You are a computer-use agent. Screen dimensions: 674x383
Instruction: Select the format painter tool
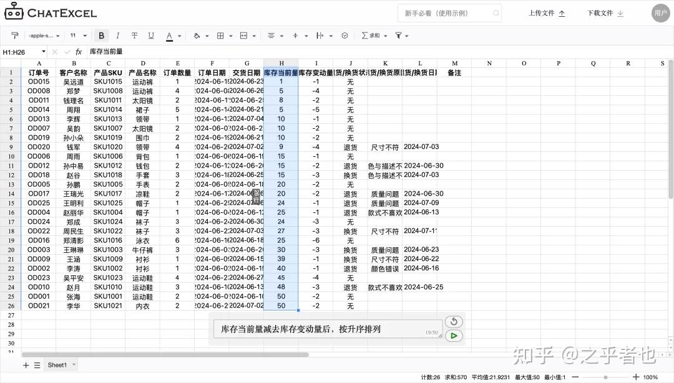[x=15, y=35]
